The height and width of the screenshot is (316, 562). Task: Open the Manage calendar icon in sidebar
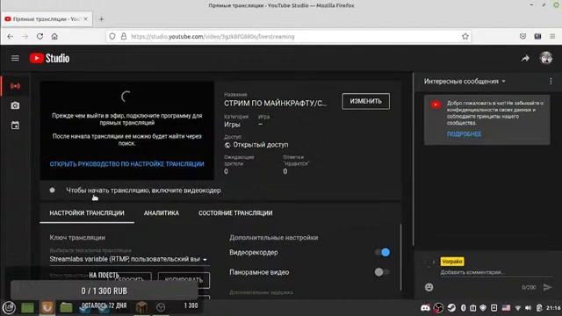[x=15, y=126]
